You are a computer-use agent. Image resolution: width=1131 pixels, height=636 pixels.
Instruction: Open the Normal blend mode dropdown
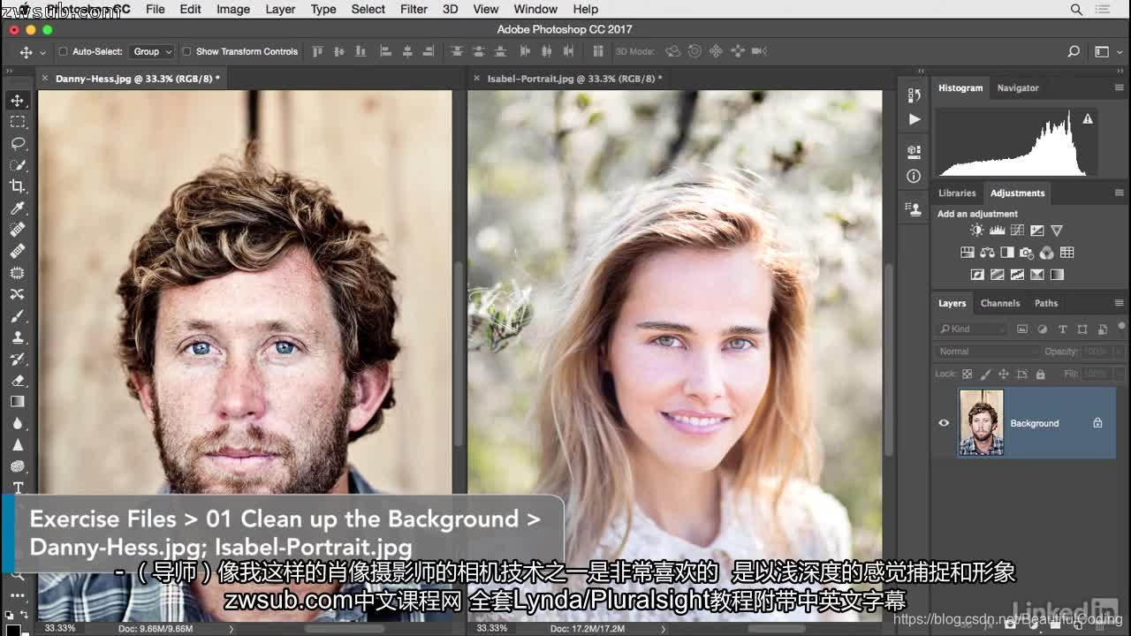pos(987,352)
